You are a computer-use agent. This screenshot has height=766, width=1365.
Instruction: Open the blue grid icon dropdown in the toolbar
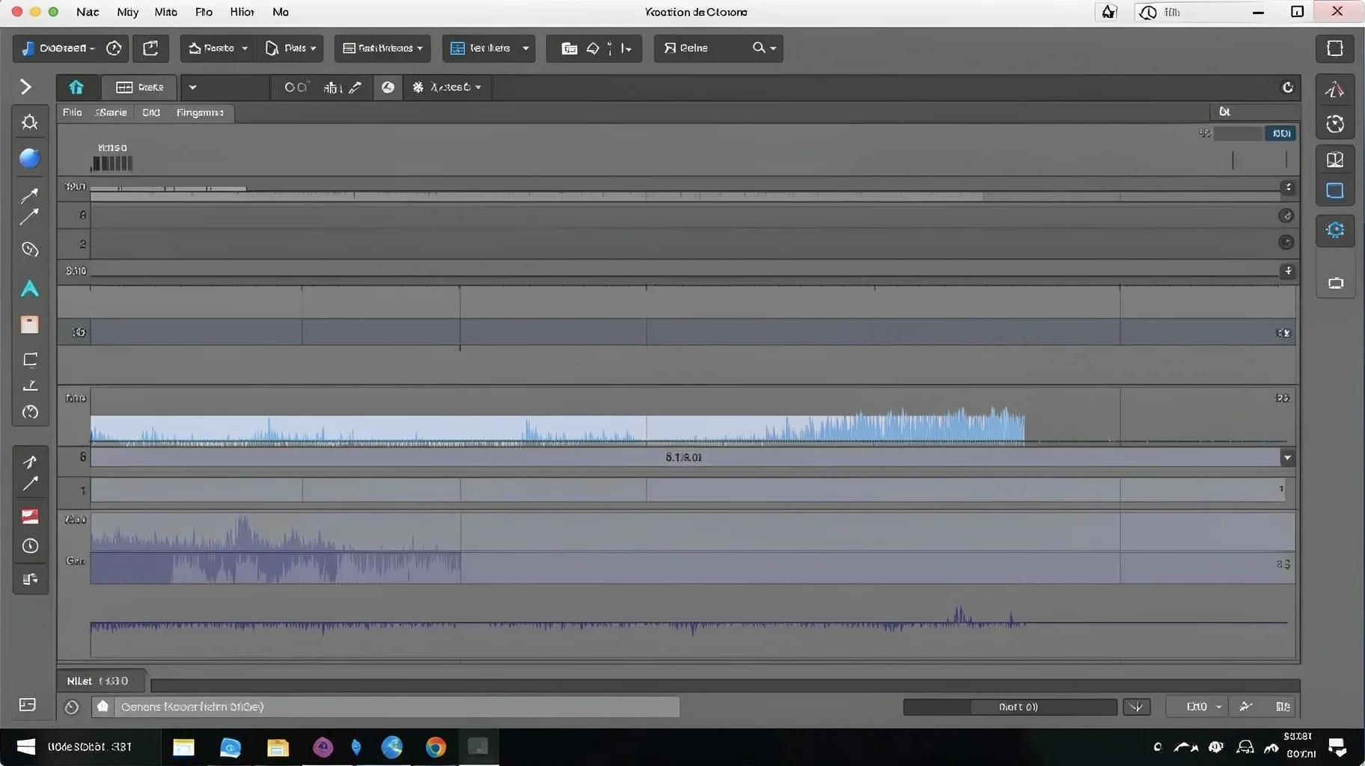(489, 48)
